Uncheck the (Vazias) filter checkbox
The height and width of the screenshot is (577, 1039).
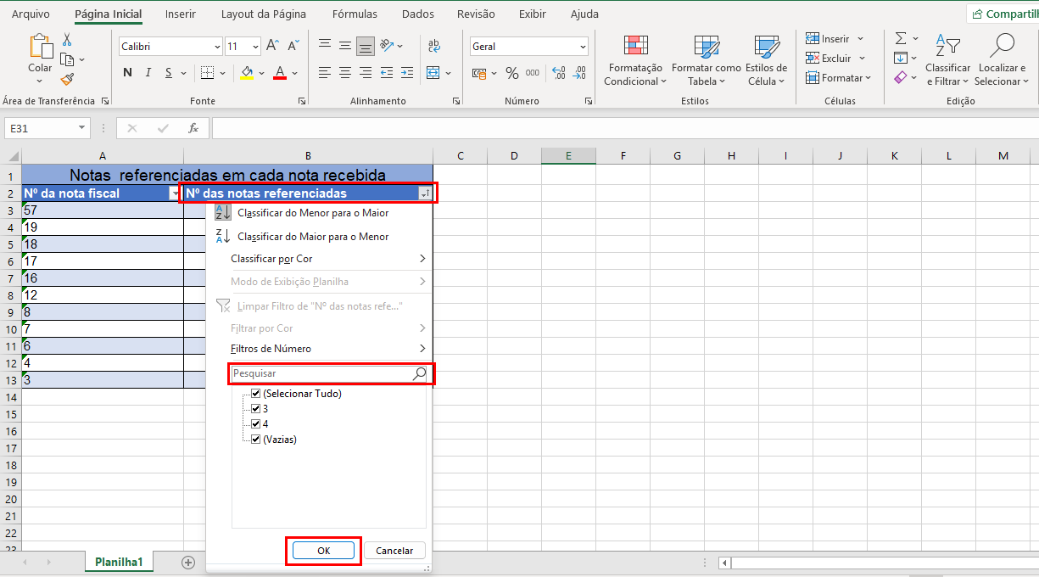[x=256, y=439]
